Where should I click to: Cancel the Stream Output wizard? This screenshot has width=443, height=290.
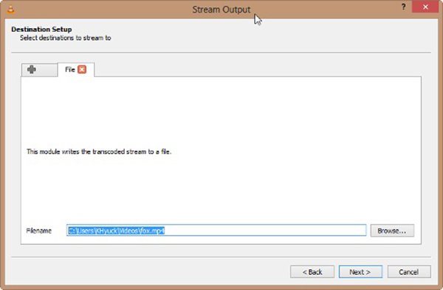(409, 272)
